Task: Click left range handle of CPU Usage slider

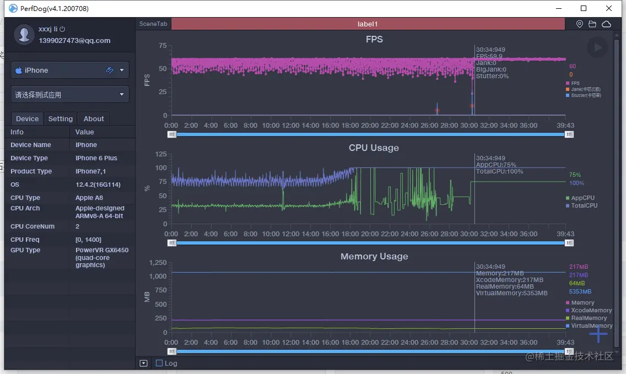Action: pyautogui.click(x=172, y=243)
